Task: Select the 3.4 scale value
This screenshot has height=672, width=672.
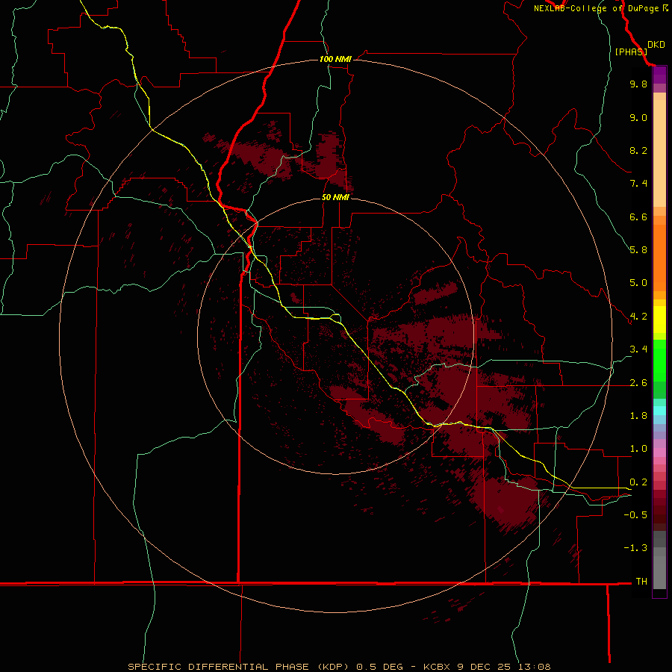Action: 638,349
